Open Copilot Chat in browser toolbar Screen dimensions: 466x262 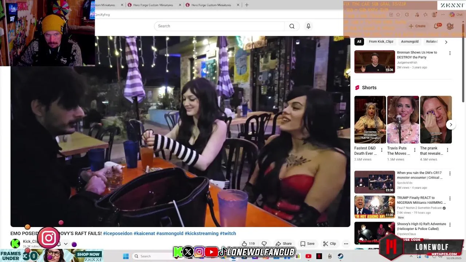[x=456, y=15]
